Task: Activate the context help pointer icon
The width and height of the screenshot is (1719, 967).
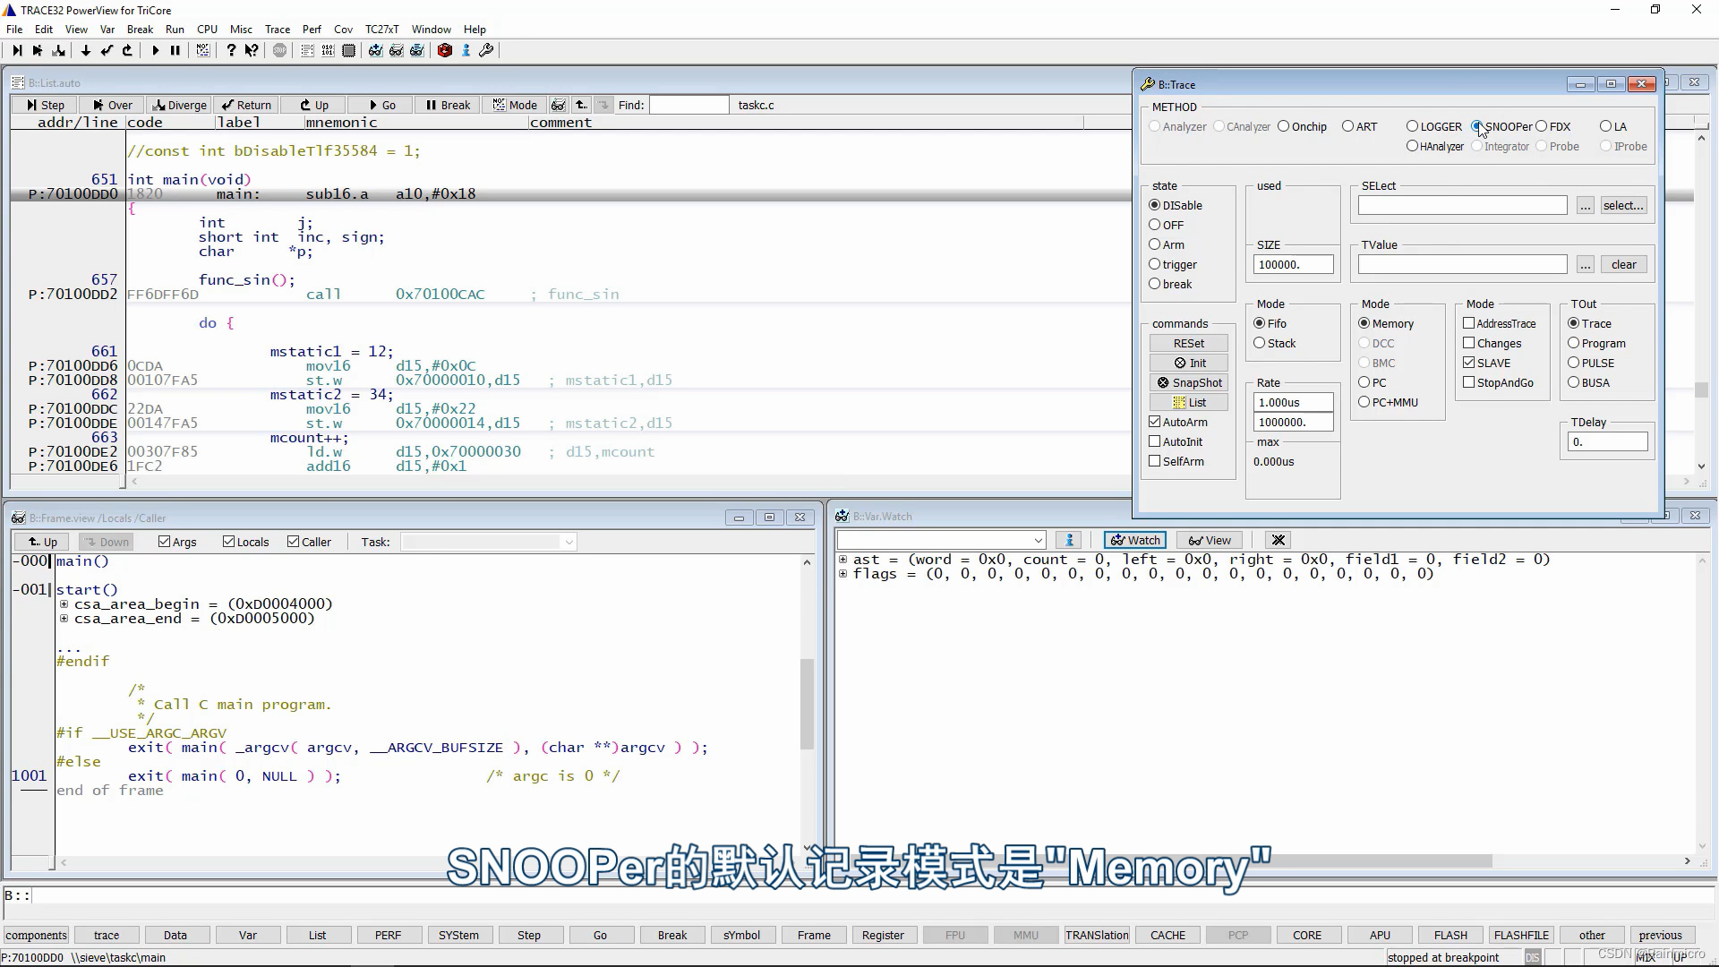Action: coord(252,51)
